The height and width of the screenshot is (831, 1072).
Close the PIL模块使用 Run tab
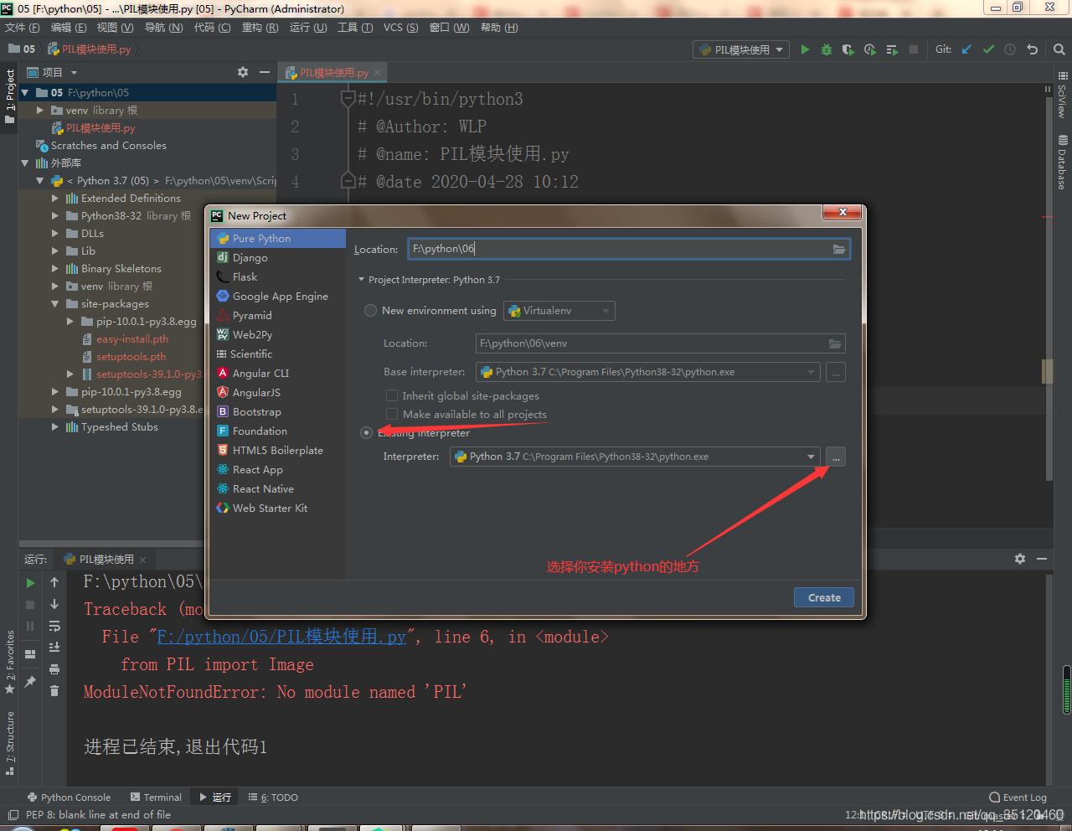click(143, 560)
